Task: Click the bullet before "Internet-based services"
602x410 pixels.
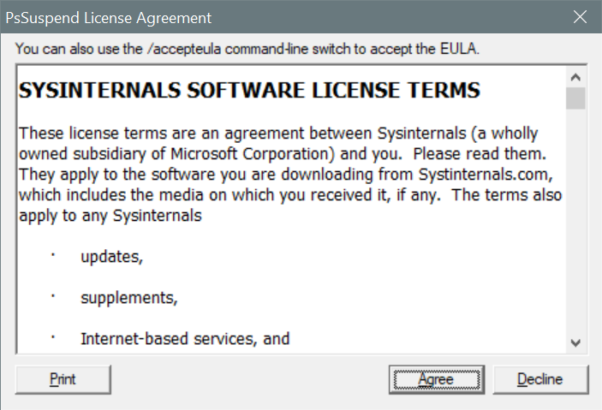Action: (x=53, y=336)
